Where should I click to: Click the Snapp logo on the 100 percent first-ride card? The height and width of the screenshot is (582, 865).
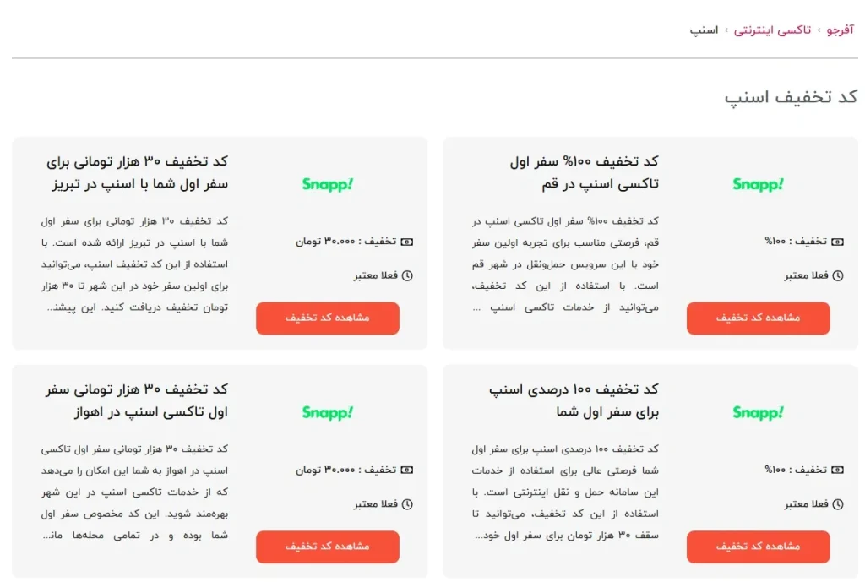point(758,413)
